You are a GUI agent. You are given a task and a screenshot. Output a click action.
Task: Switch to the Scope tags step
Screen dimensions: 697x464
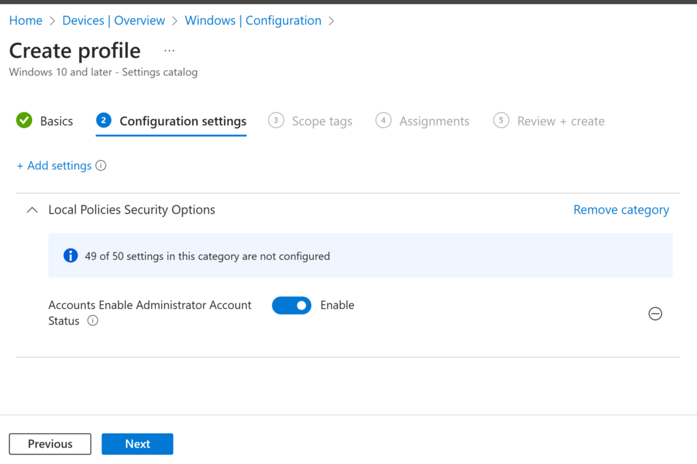click(x=321, y=121)
